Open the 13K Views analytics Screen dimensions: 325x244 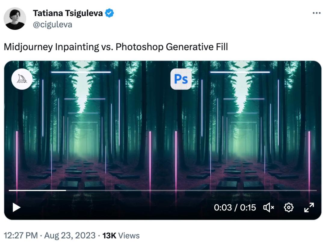point(121,236)
